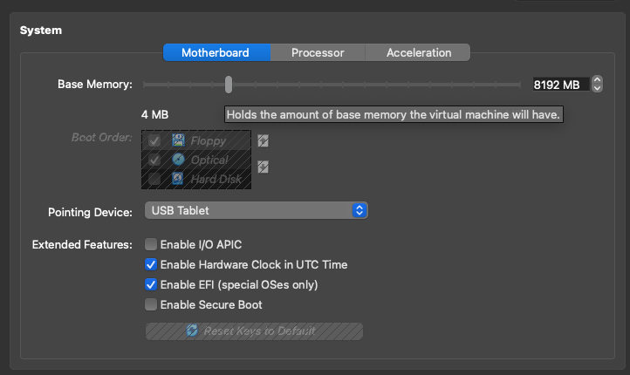Click the Base Memory slider handle
The height and width of the screenshot is (375, 630).
click(229, 84)
